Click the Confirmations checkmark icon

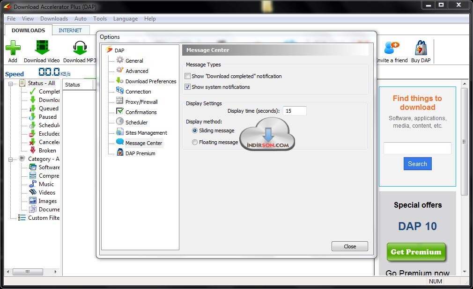tap(120, 111)
